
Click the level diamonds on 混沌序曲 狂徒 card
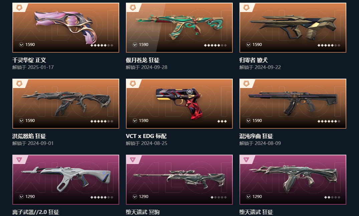(329, 121)
